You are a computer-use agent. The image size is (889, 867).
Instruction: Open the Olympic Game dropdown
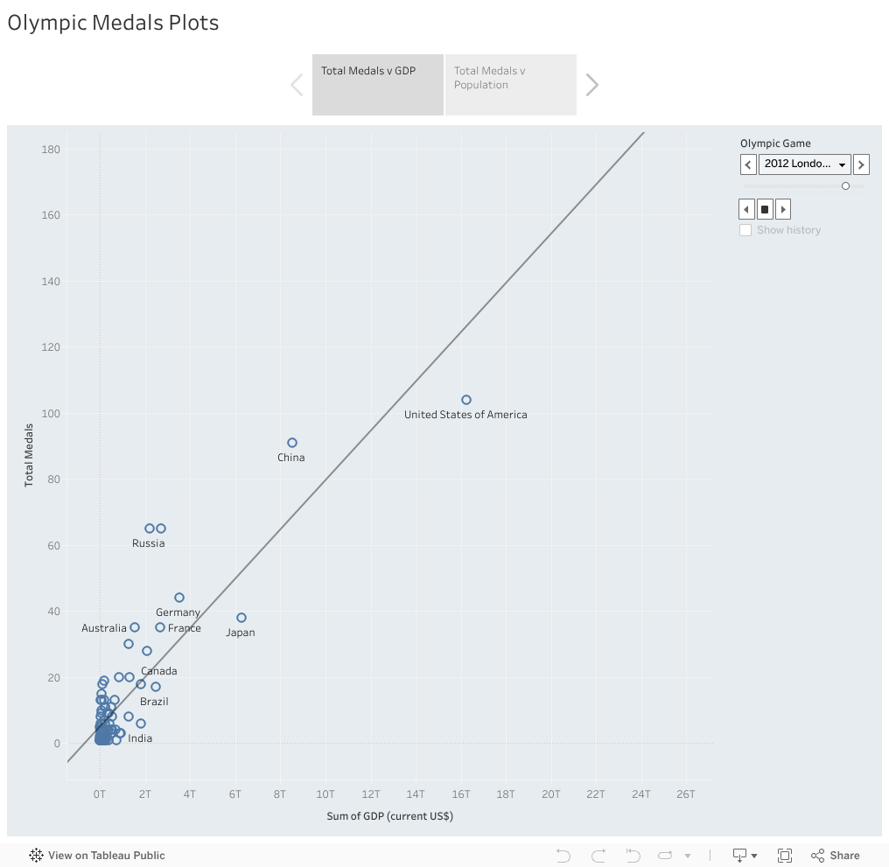pos(805,164)
